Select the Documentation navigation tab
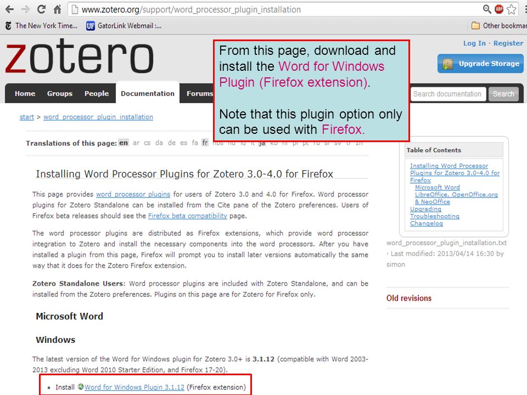The height and width of the screenshot is (395, 527). 148,93
